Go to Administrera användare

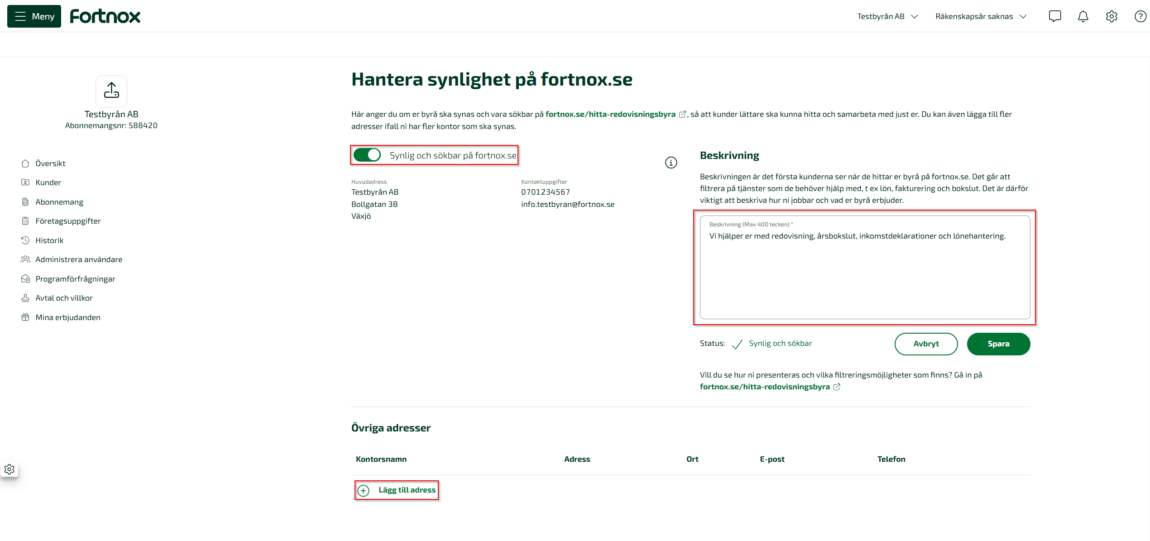[79, 259]
